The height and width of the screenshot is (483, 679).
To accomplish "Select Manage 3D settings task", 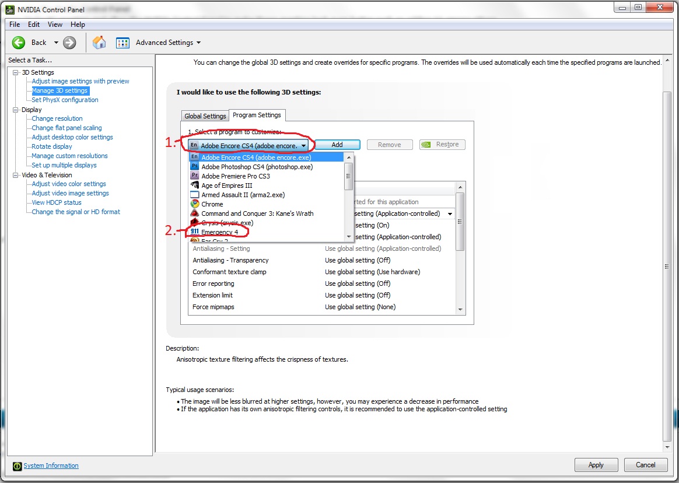I will point(60,90).
